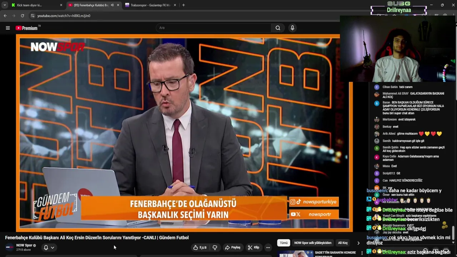The image size is (457, 257).
Task: Click the streamer webcam overlay
Action: pyautogui.click(x=398, y=49)
